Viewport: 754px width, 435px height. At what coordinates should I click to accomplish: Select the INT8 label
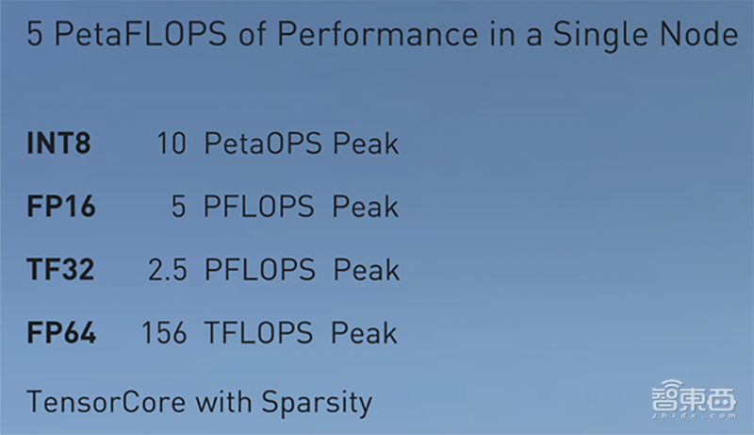[58, 144]
